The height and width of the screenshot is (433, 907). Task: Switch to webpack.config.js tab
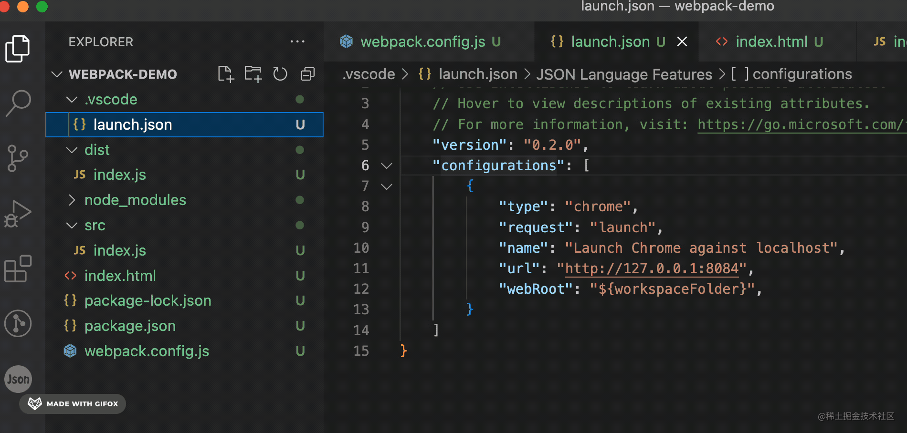[x=429, y=41]
